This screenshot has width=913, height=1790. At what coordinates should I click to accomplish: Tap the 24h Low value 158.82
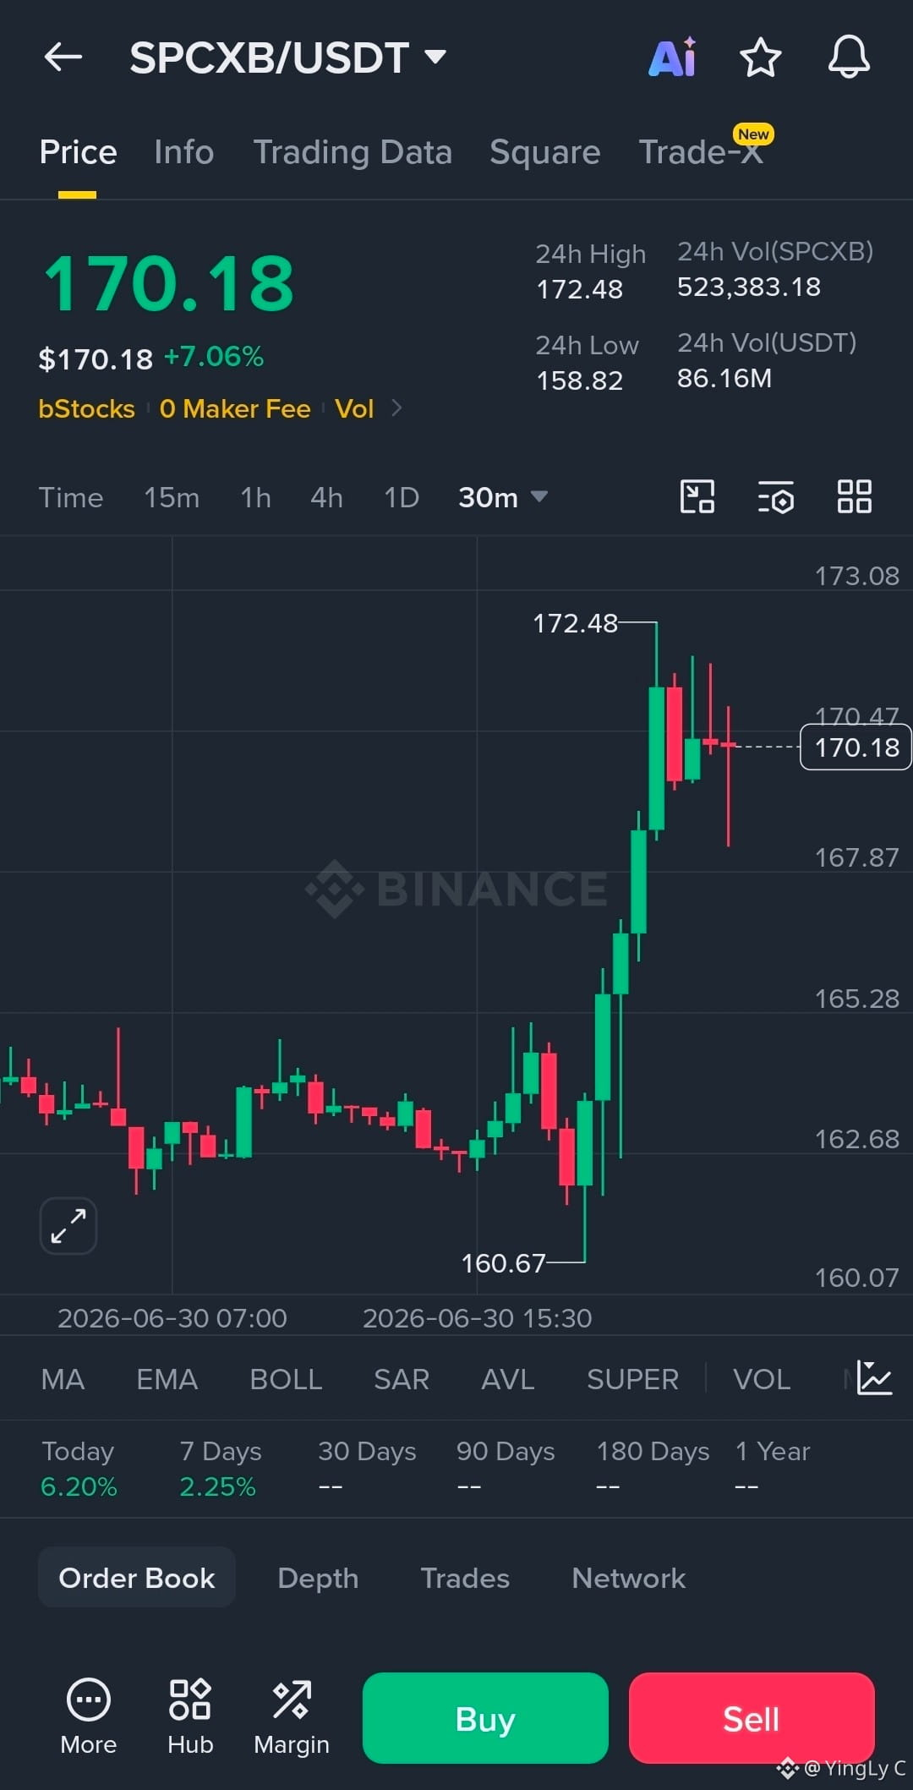(580, 380)
